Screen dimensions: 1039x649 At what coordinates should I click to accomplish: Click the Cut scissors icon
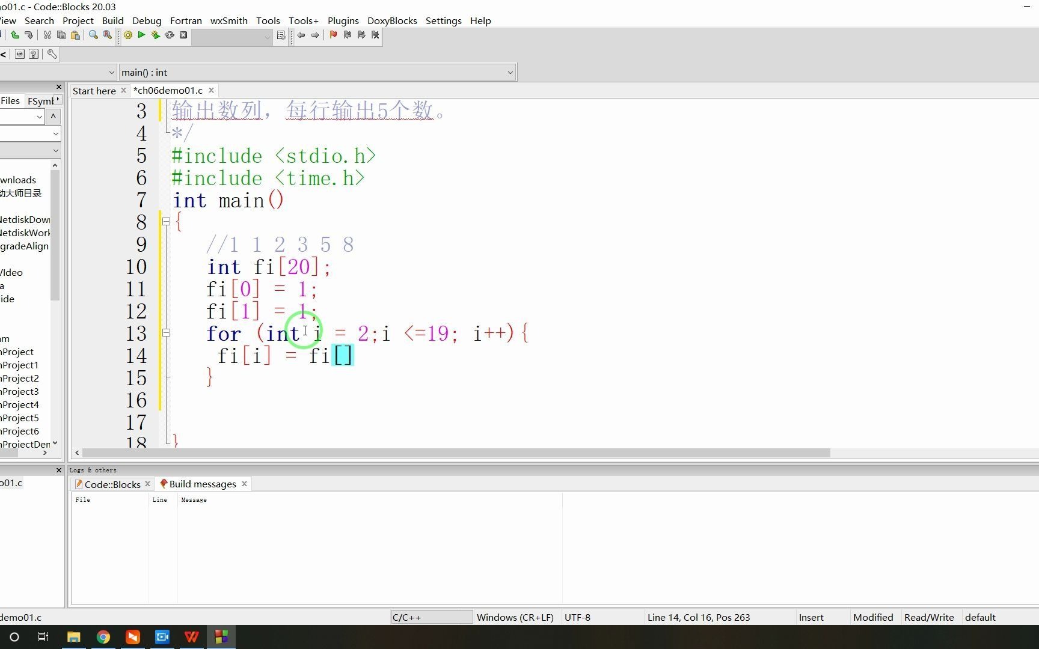(x=48, y=35)
